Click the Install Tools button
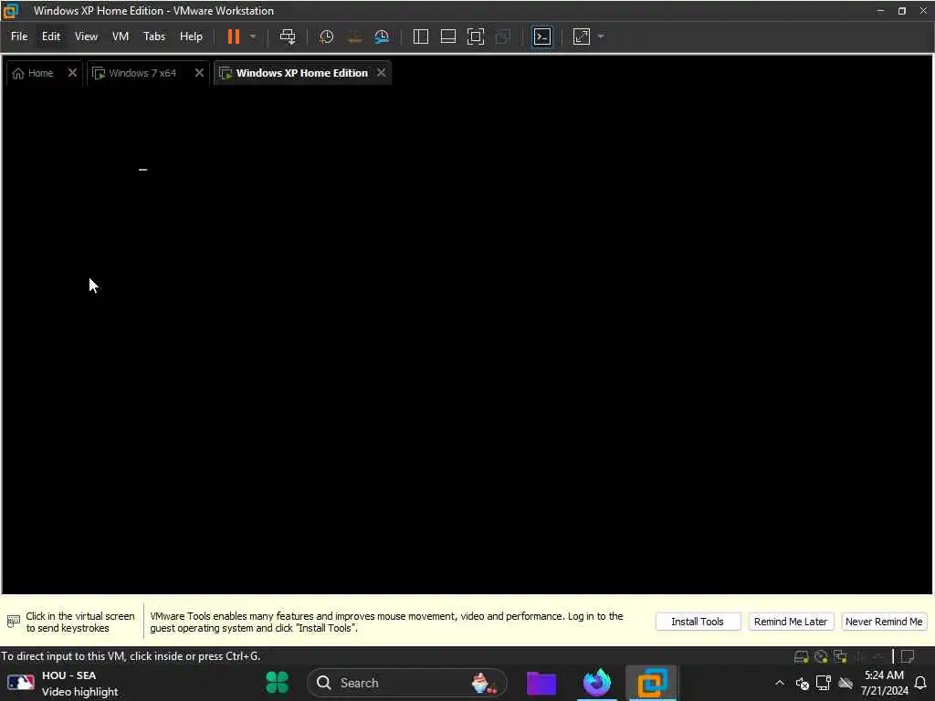935x701 pixels. click(x=698, y=621)
